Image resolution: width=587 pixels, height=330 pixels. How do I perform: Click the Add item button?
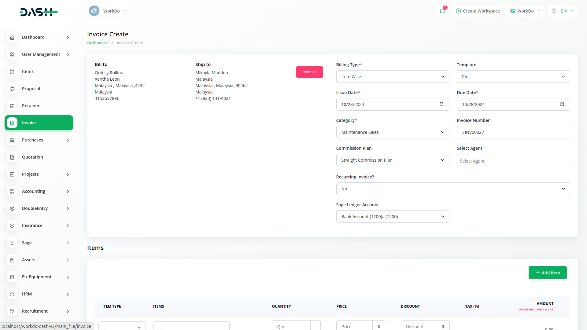click(547, 273)
